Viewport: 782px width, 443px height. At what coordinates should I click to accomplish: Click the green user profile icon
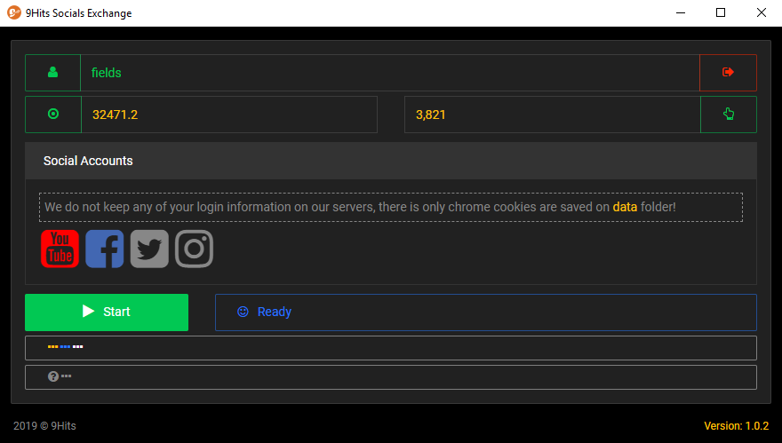point(52,73)
